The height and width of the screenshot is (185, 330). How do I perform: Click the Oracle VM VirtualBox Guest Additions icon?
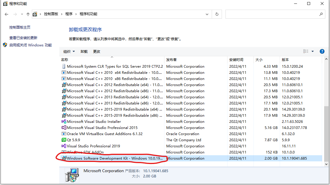(x=64, y=134)
